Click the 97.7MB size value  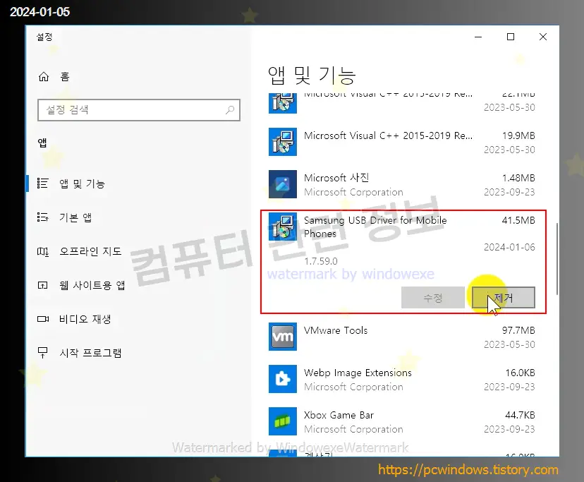click(x=518, y=330)
